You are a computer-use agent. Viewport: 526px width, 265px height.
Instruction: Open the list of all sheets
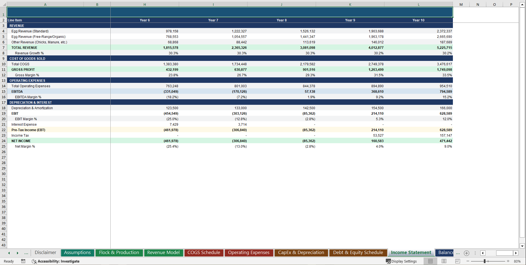pyautogui.click(x=26, y=253)
